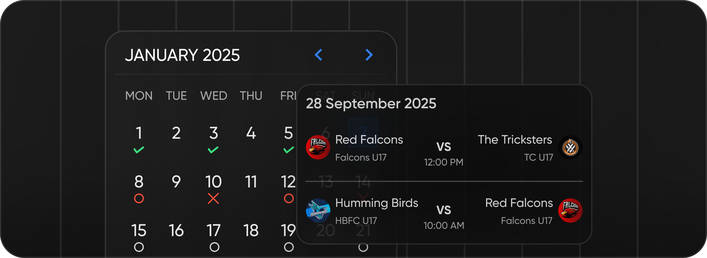Toggle the status circle under January 17

tap(213, 247)
